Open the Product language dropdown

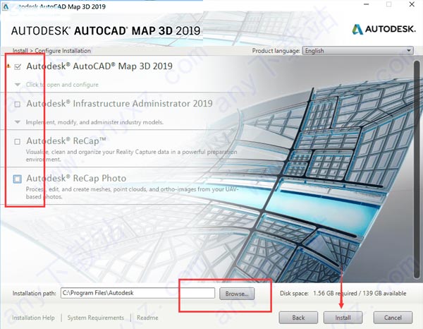click(358, 51)
